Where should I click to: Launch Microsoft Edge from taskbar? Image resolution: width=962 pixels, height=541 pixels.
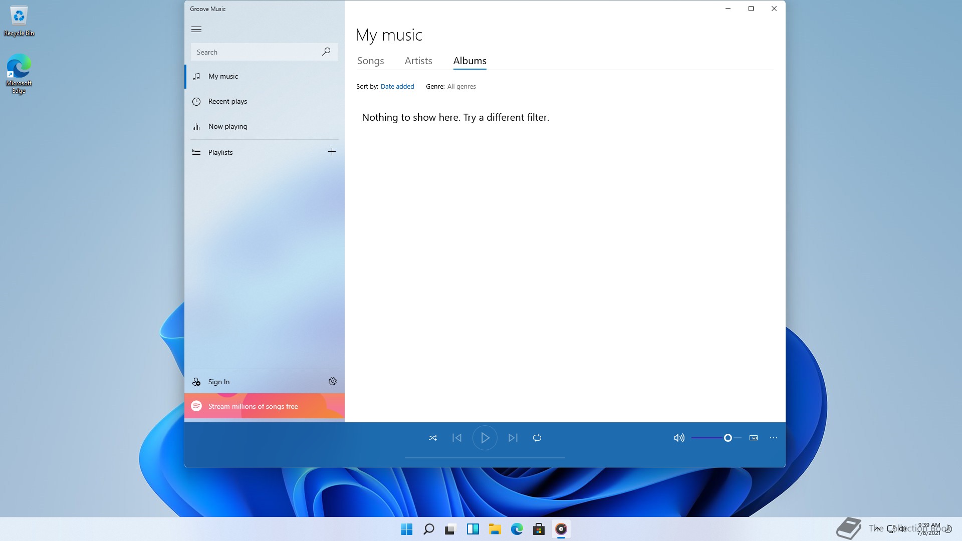(x=517, y=529)
